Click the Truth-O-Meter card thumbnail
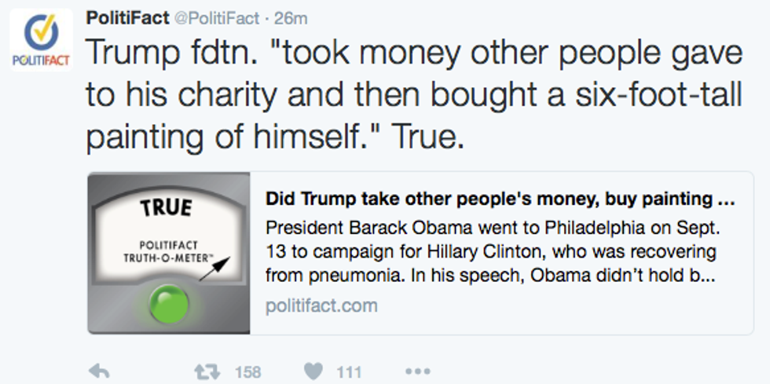770x384 pixels. 168,253
